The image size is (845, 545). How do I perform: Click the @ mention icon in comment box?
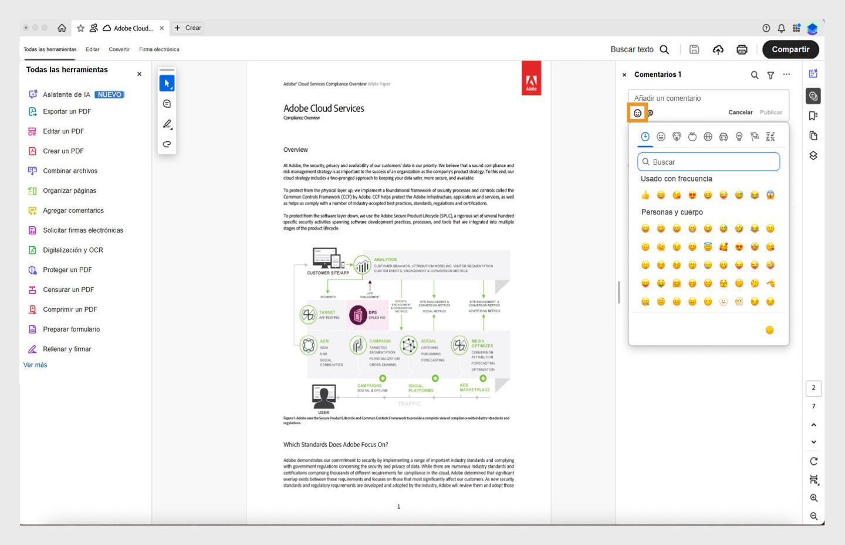(x=650, y=113)
